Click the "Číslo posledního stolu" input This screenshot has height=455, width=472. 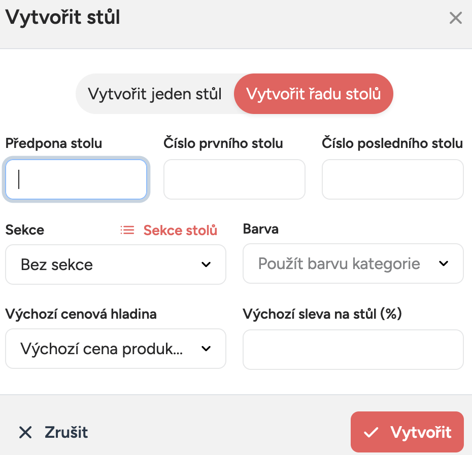pyautogui.click(x=392, y=179)
